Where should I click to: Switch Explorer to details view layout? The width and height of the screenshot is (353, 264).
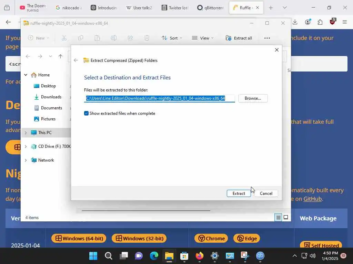[x=278, y=217]
